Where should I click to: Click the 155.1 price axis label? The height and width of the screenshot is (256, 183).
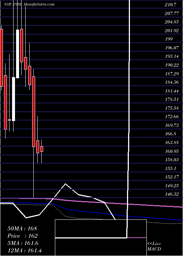point(171,168)
